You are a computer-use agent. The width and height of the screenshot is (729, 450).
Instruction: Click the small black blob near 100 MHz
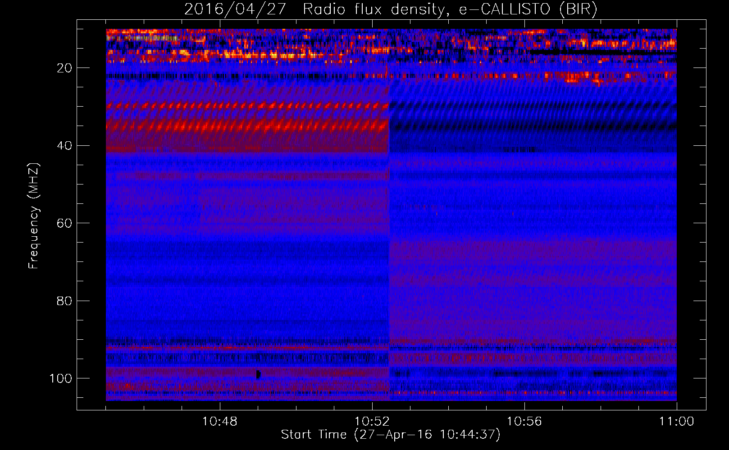259,374
